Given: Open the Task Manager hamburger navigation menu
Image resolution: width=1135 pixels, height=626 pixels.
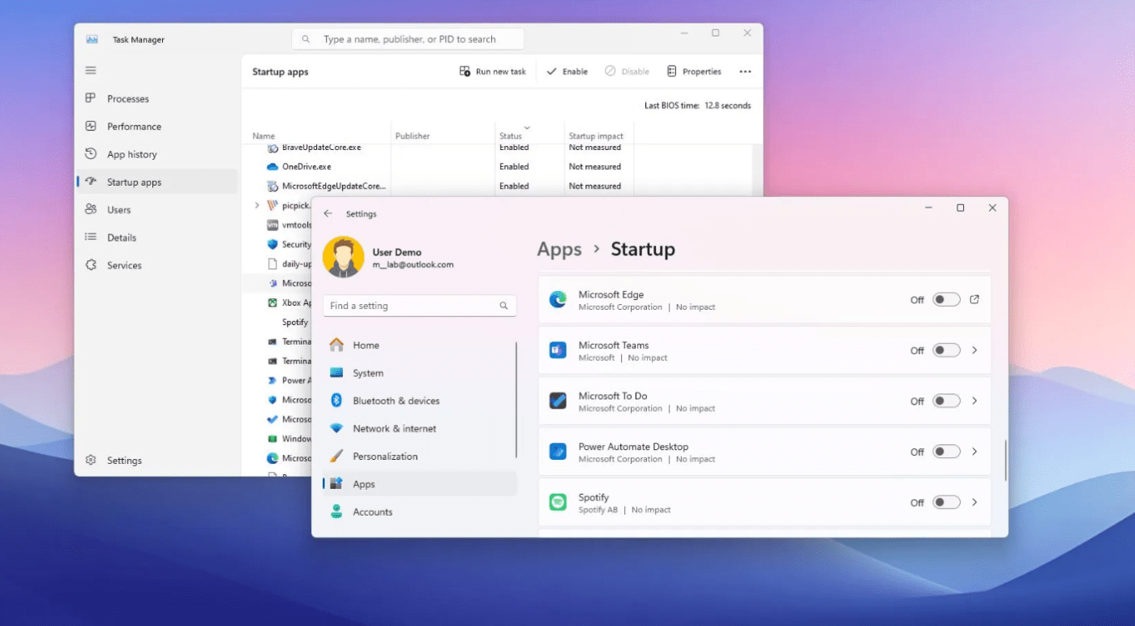Looking at the screenshot, I should (91, 71).
